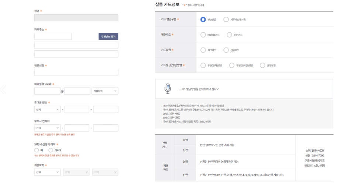The height and width of the screenshot is (184, 337).
Task: Click the 카드유형 row label
Action: 166,50
